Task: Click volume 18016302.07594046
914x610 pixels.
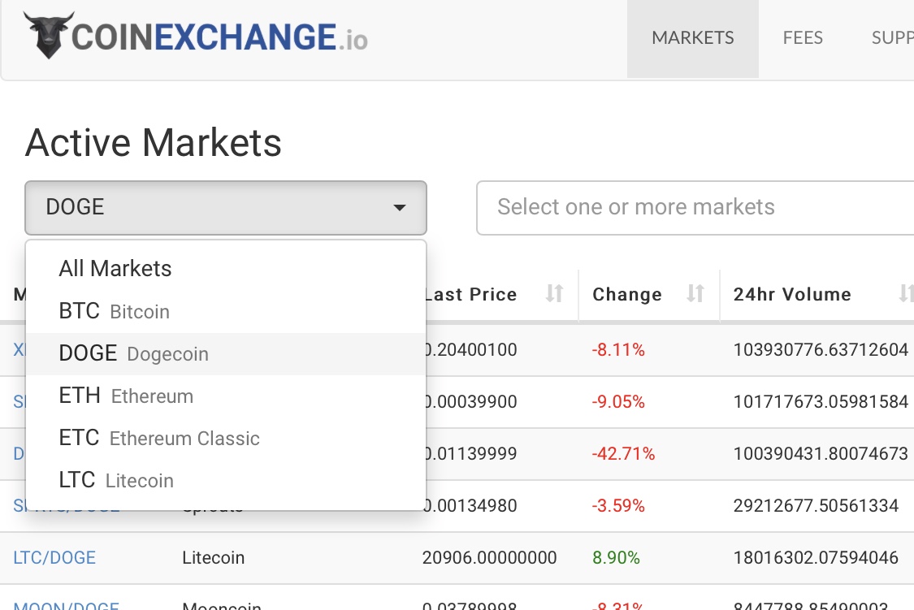Action: tap(816, 557)
